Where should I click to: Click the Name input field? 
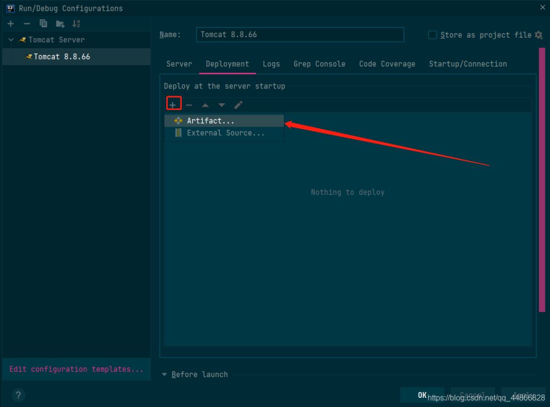click(300, 35)
